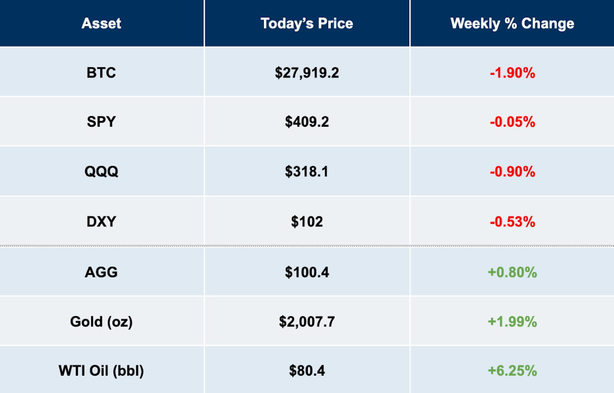Click the DXY asset cell
Viewport: 614px width, 393px height.
tap(101, 221)
